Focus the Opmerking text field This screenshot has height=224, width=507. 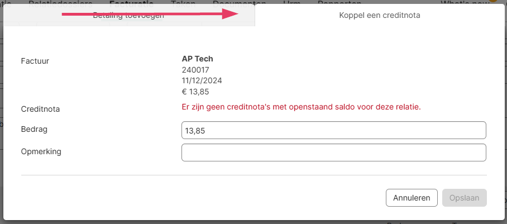point(333,152)
